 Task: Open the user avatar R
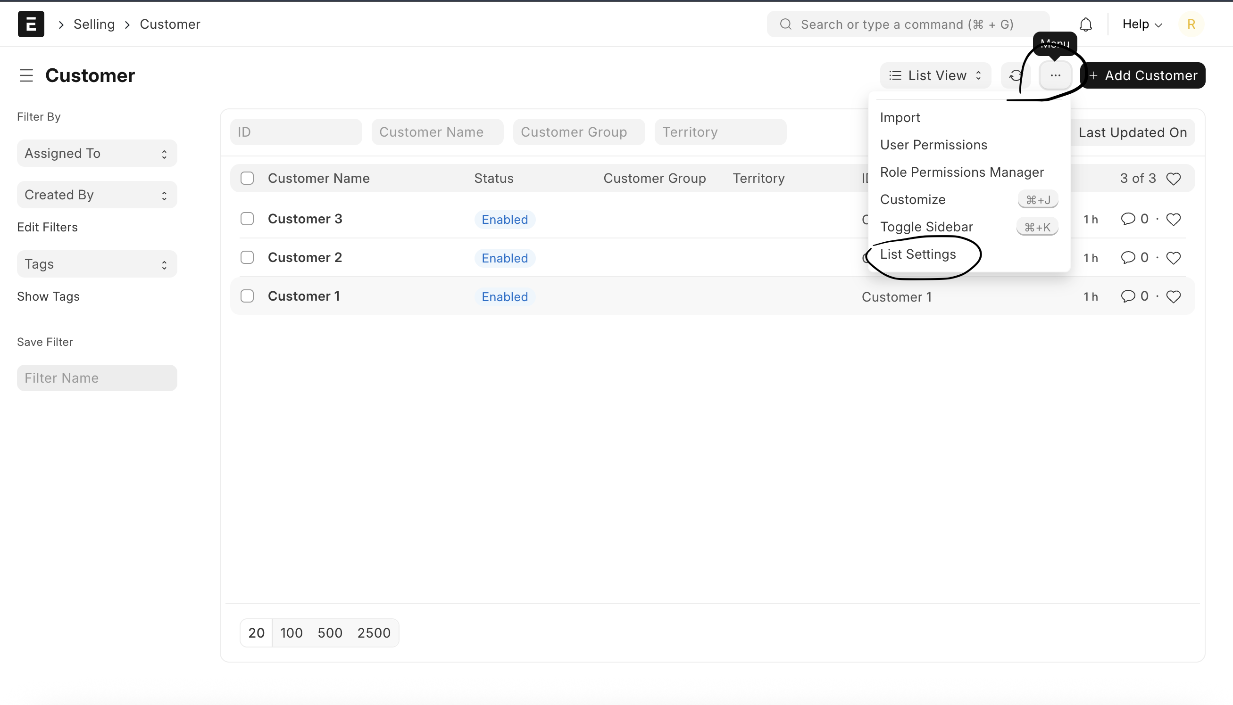click(x=1191, y=24)
